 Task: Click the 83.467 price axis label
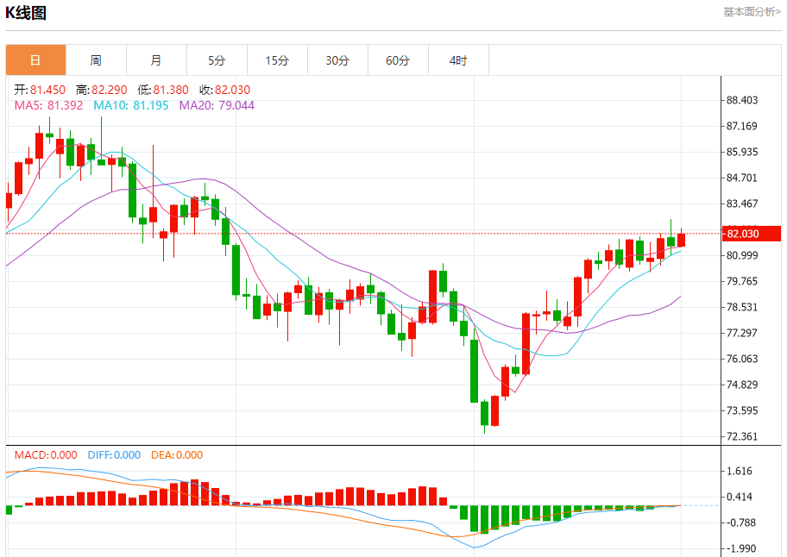pos(742,203)
